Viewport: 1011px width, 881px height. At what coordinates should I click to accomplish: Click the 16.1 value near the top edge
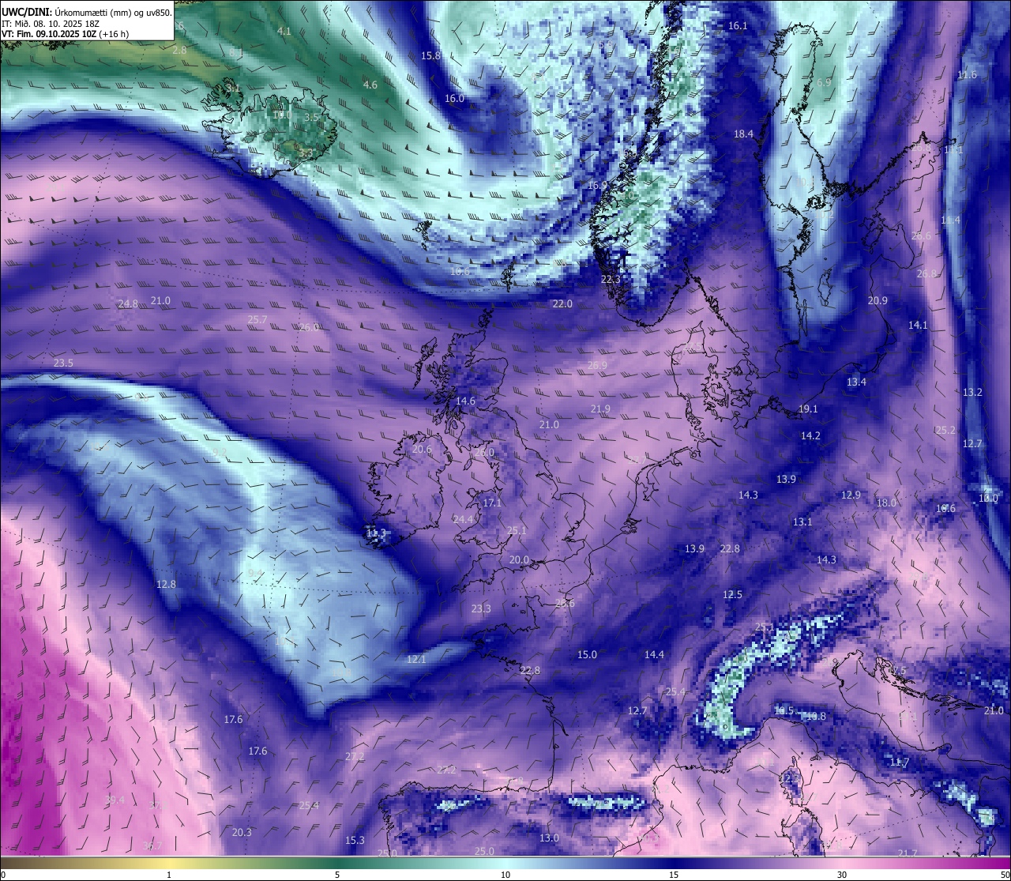click(x=737, y=26)
